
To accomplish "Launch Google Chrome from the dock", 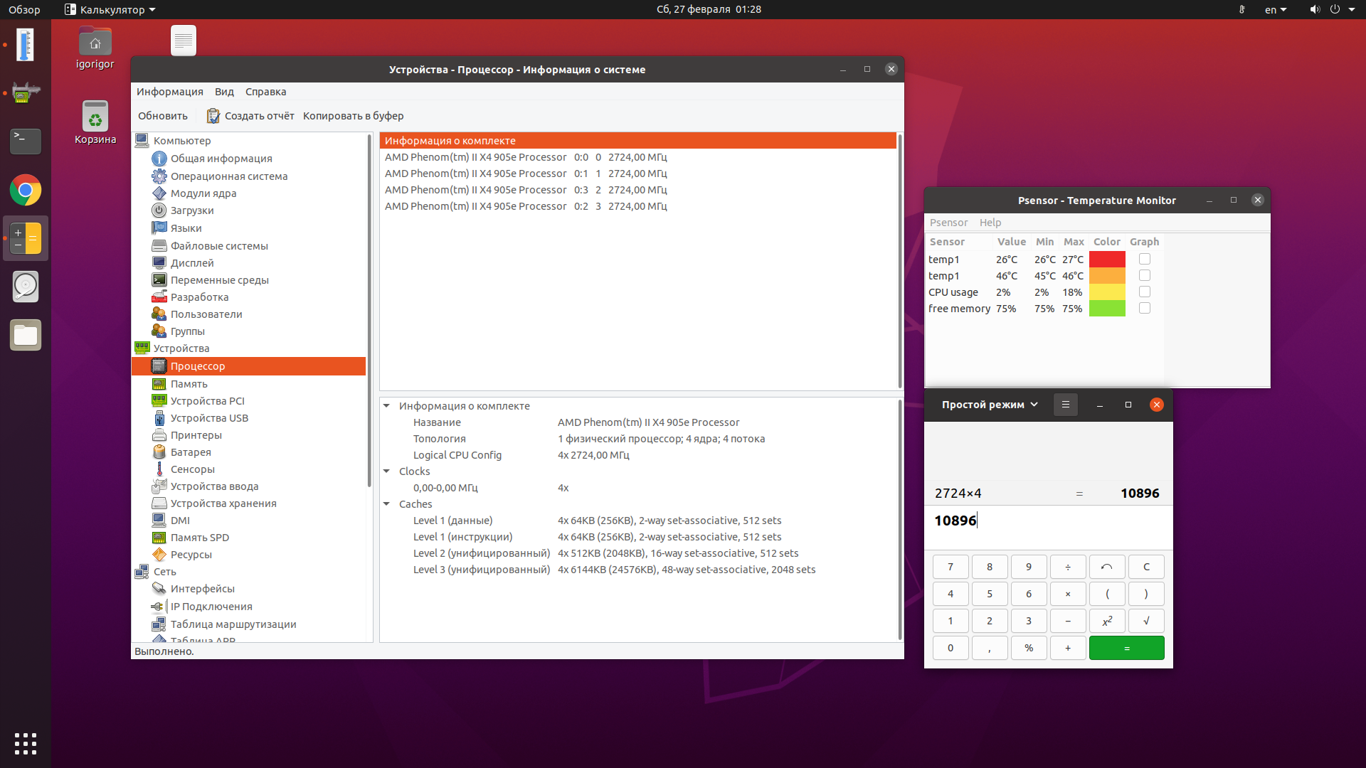I will 26,190.
